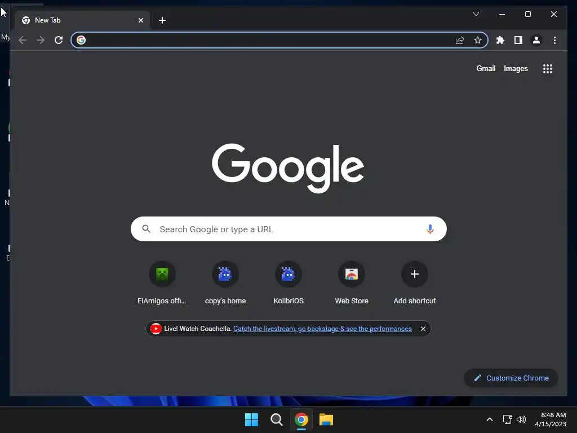577x433 pixels.
Task: Minimize the Chrome window
Action: point(502,14)
